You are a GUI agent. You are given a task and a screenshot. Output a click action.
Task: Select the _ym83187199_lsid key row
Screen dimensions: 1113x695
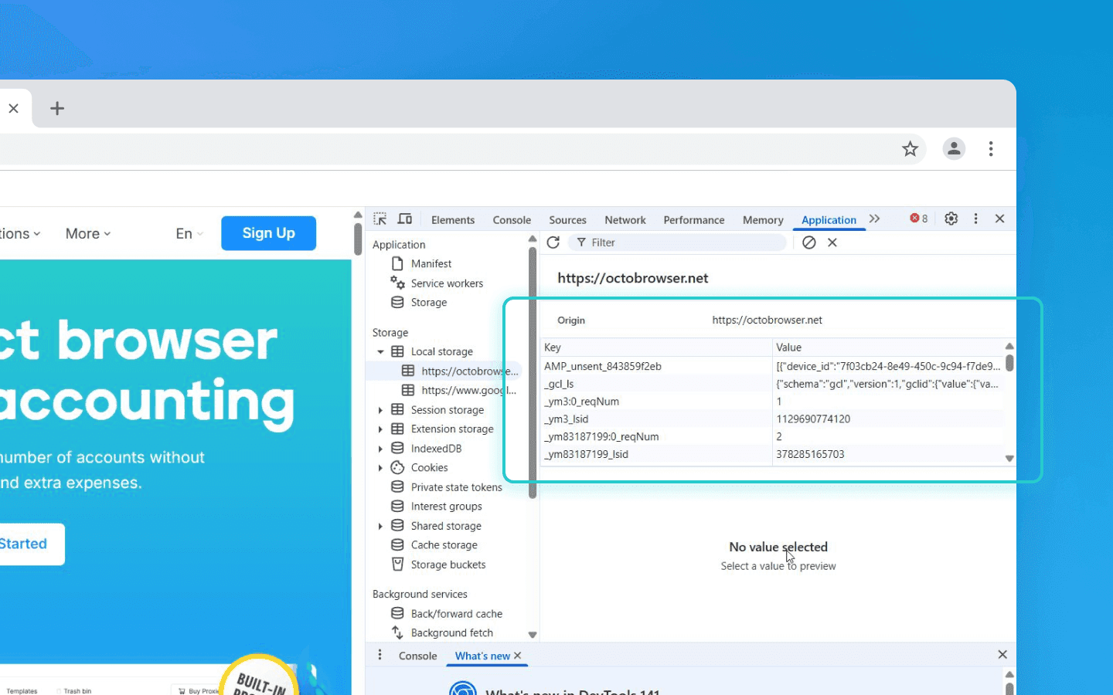tap(656, 455)
